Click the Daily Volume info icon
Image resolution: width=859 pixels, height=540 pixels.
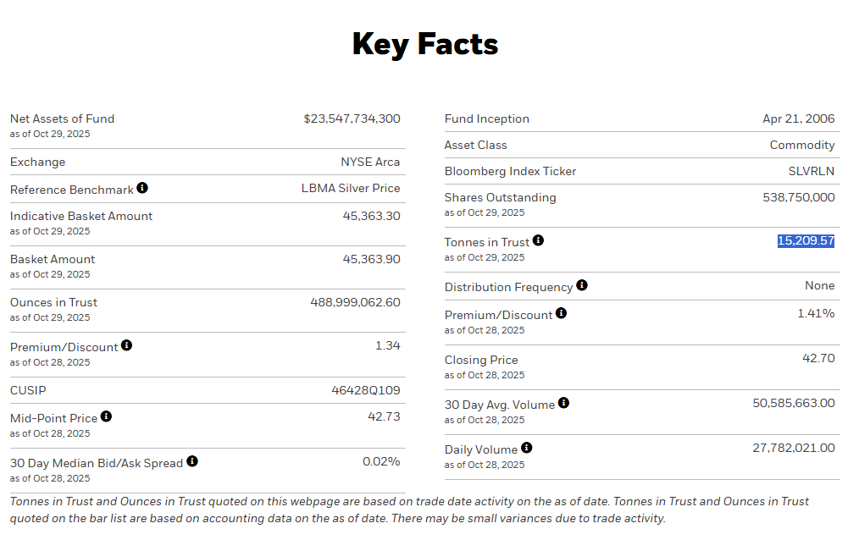coord(526,448)
